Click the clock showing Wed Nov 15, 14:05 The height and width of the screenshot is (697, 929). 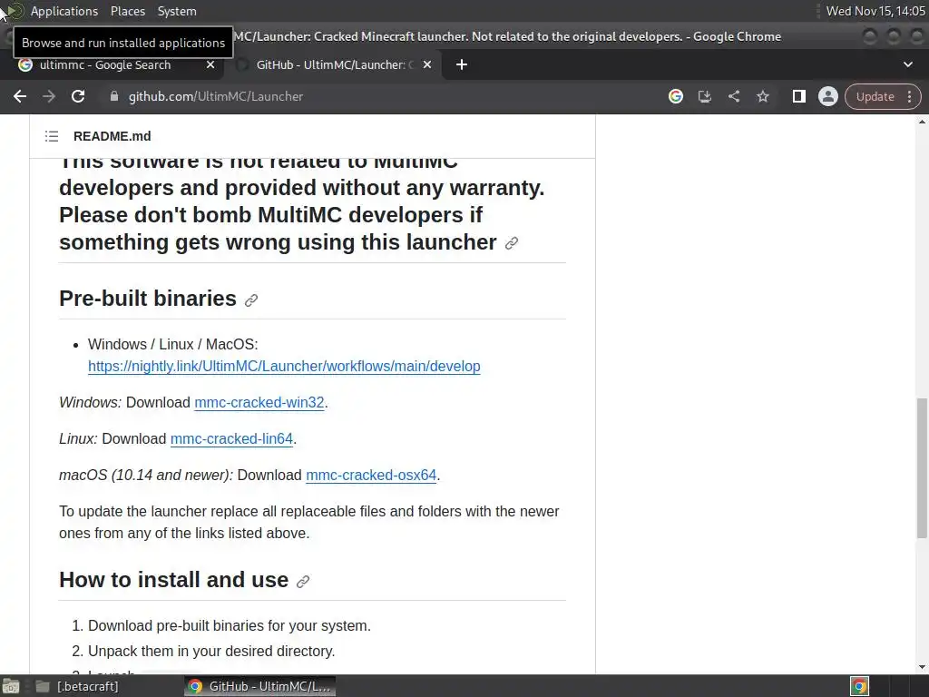coord(875,11)
